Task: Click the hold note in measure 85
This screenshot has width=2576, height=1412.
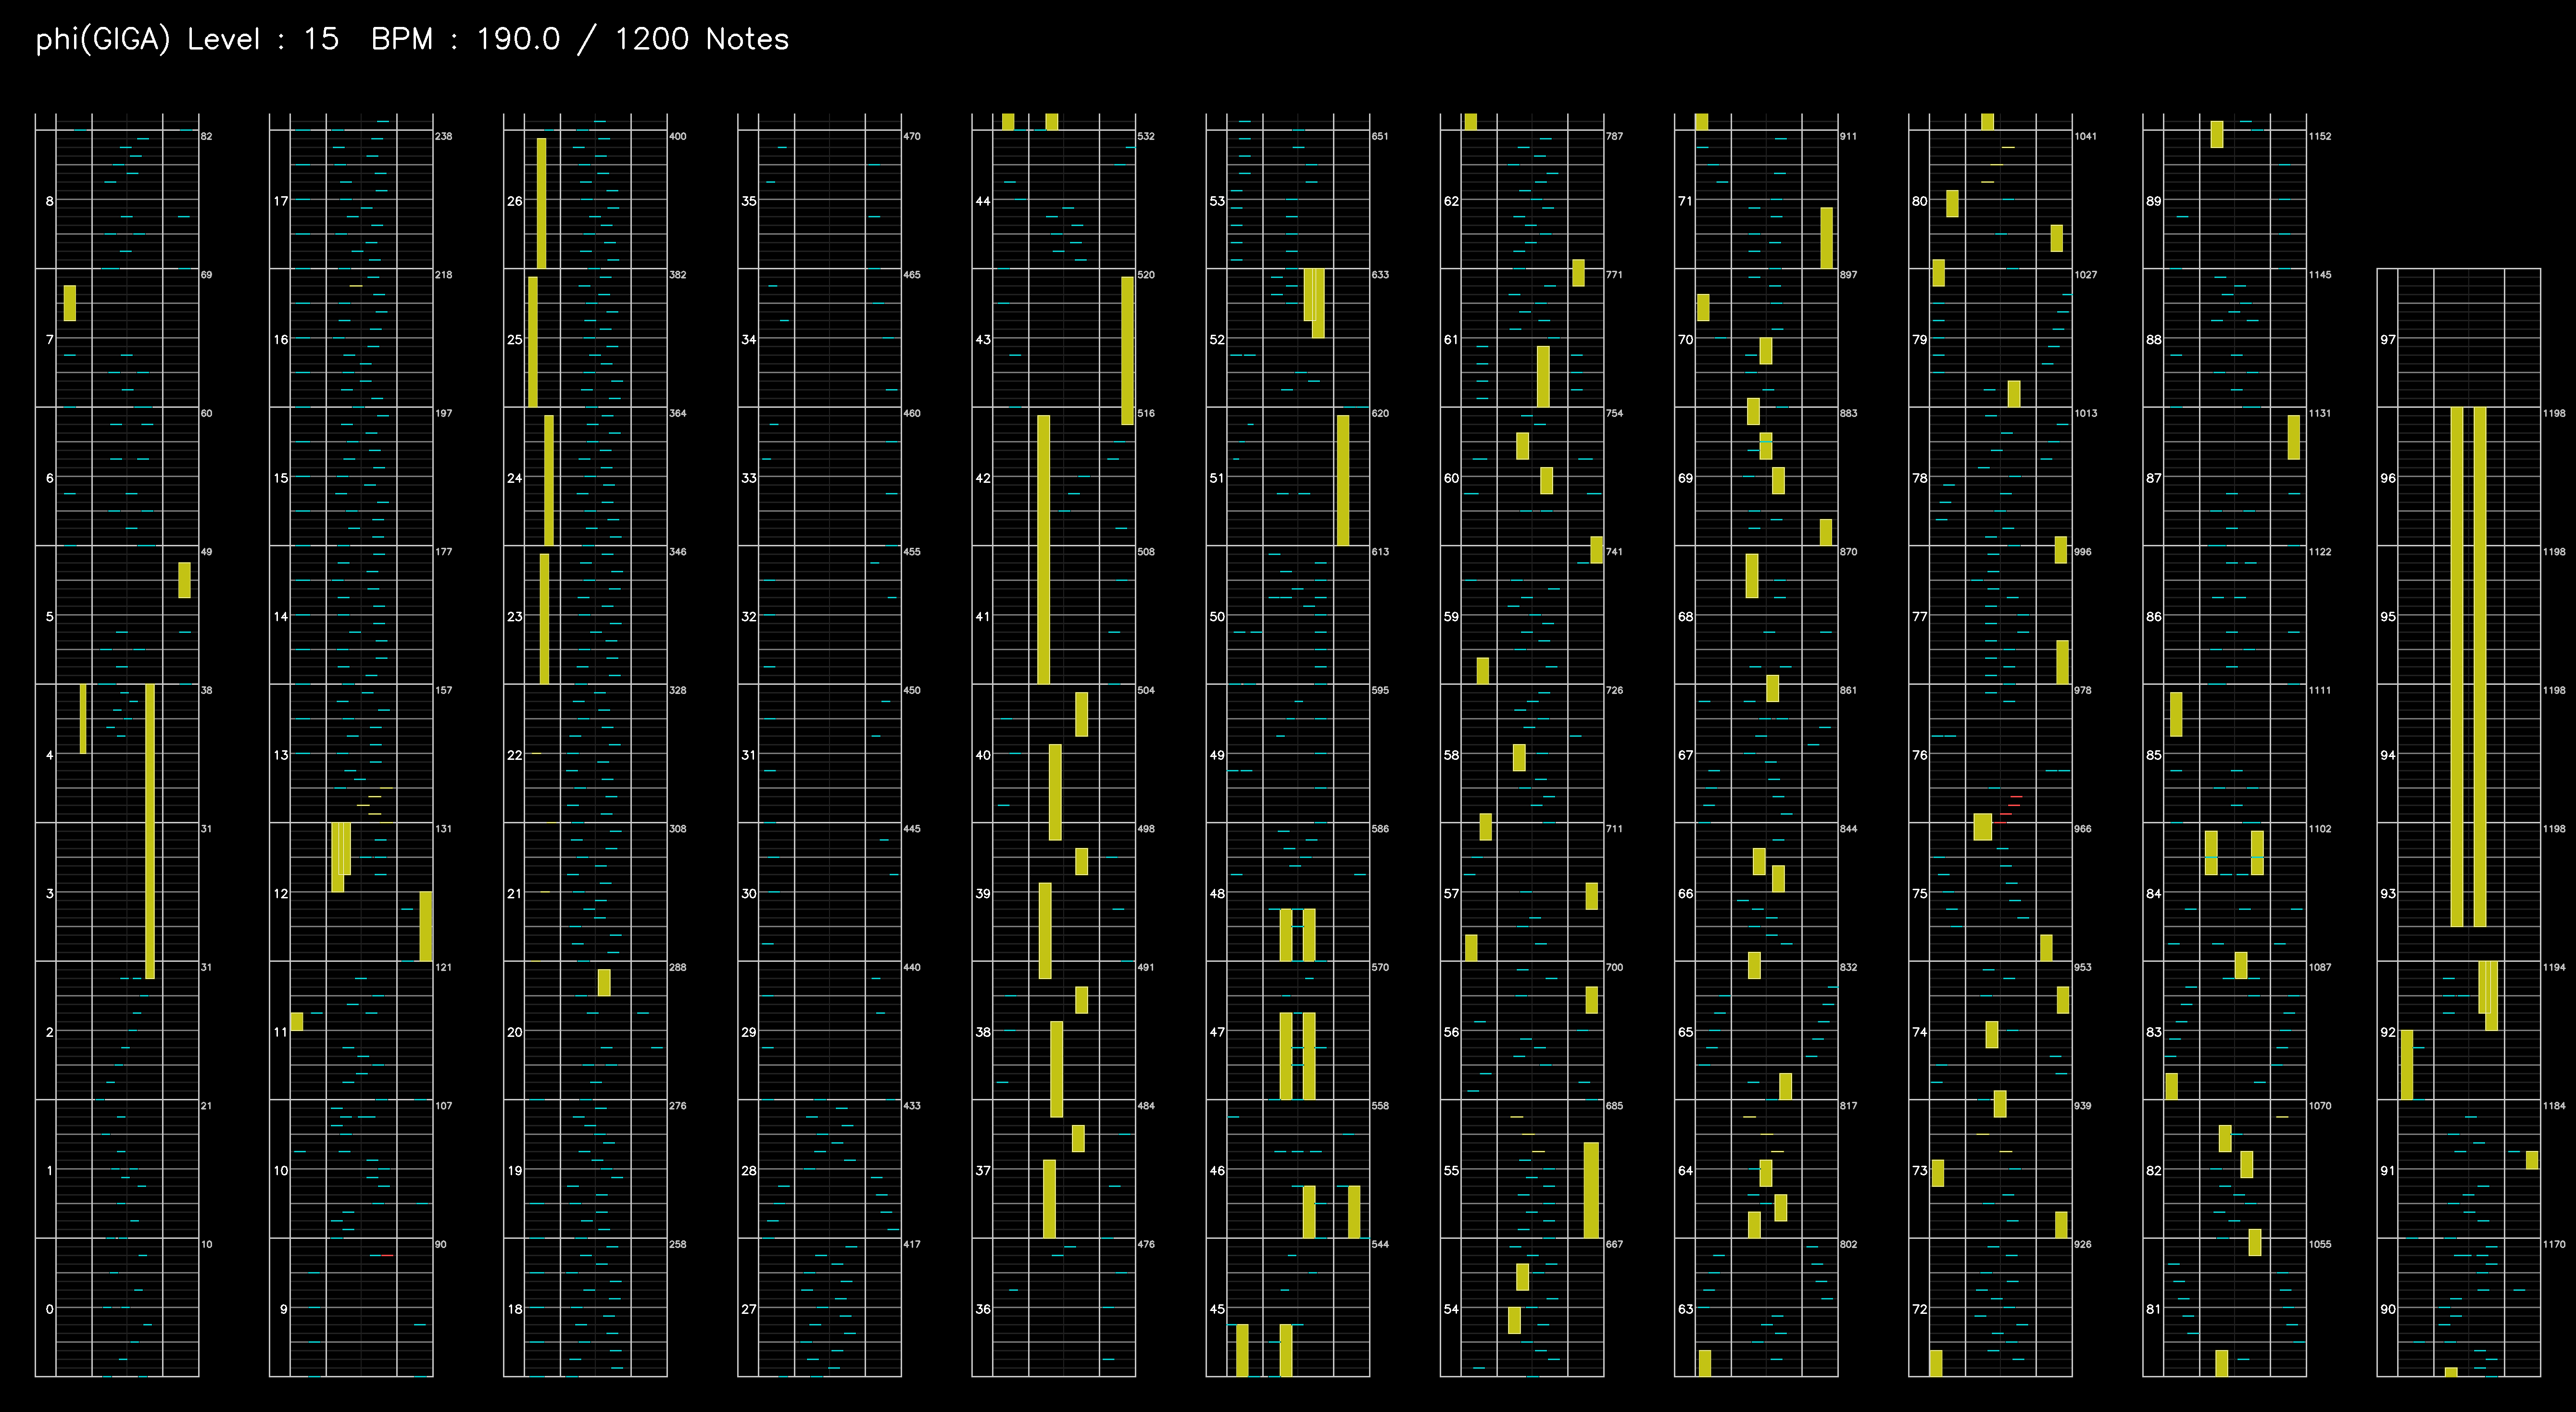Action: pyautogui.click(x=2176, y=714)
